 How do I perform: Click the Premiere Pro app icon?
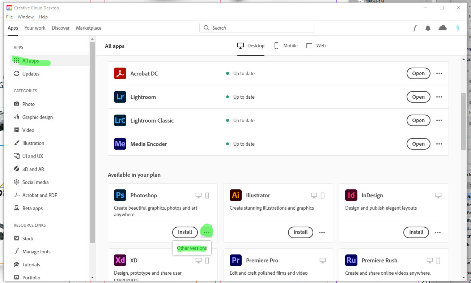235,260
